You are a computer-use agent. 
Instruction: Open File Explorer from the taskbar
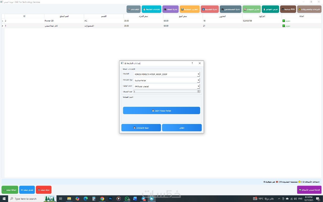click(x=69, y=199)
